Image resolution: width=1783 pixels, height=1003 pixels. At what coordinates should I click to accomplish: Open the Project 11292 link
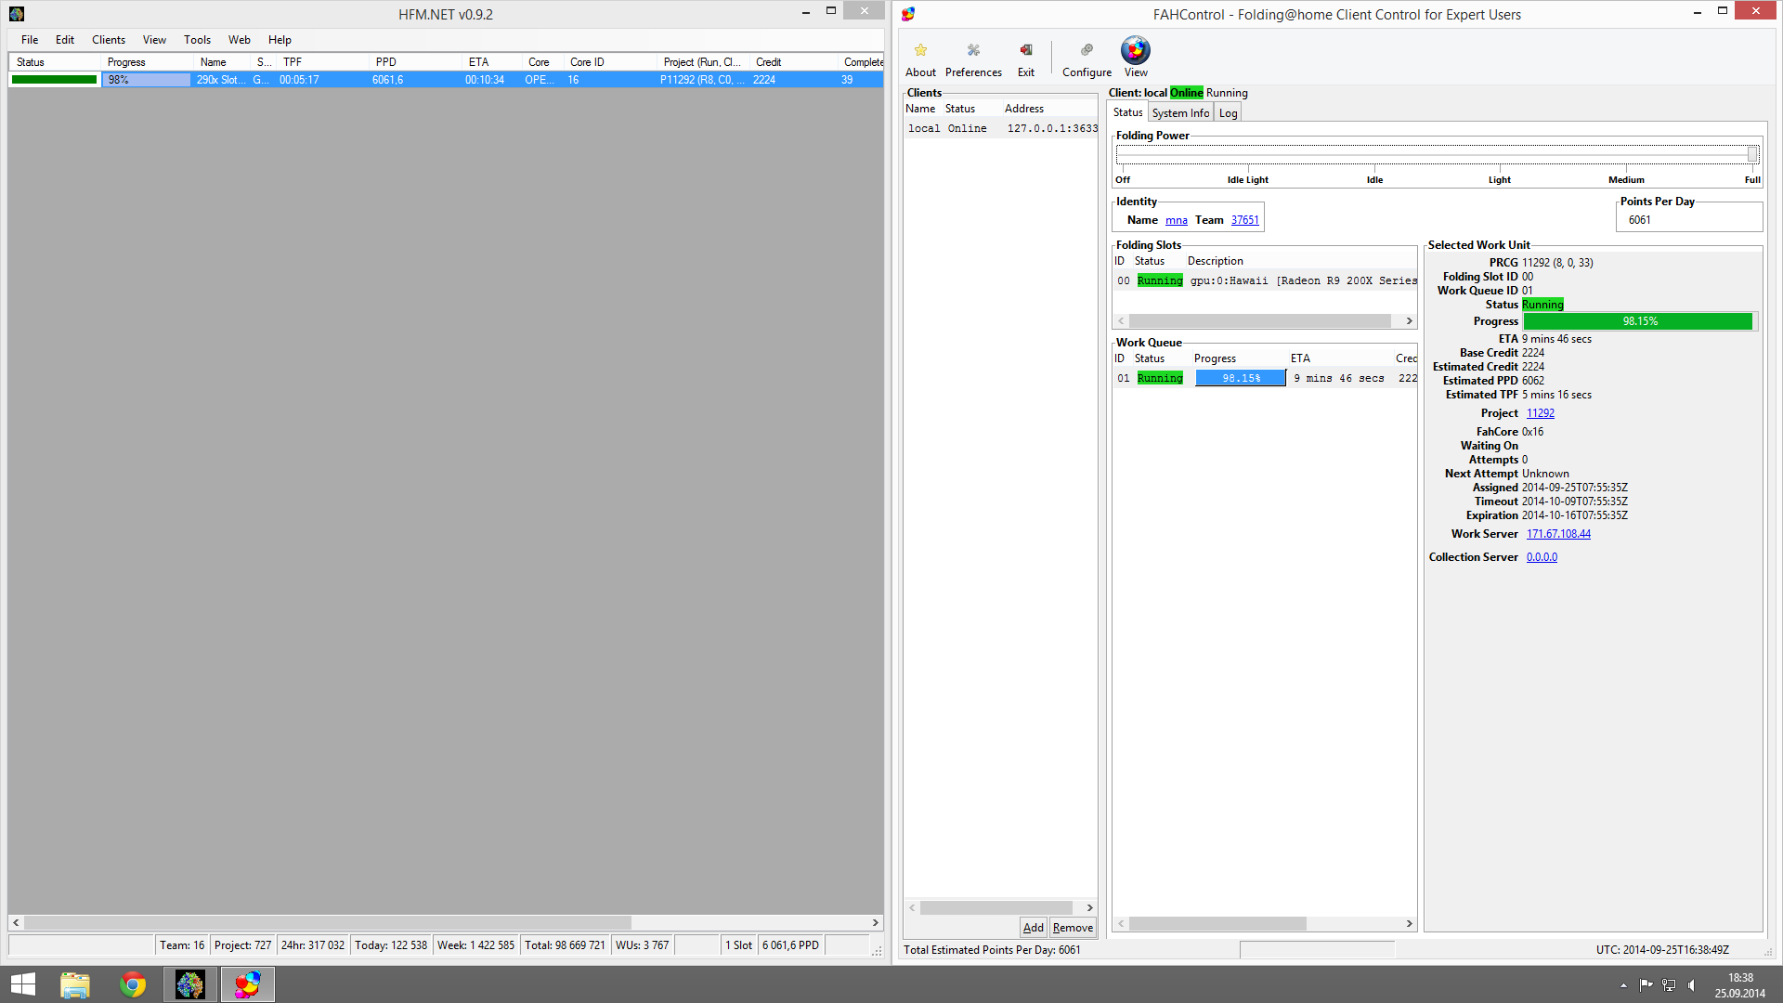[1540, 413]
